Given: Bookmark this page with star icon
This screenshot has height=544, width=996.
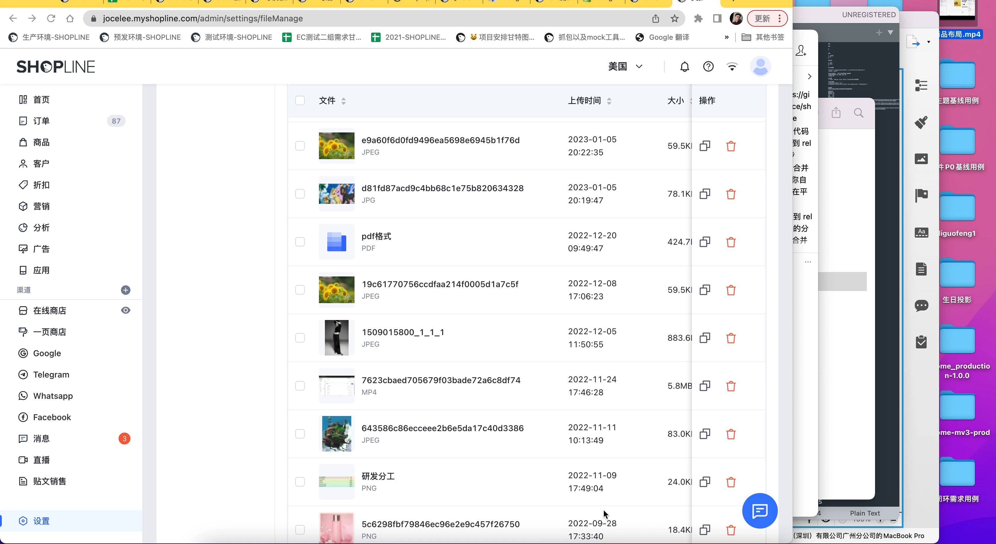Looking at the screenshot, I should [x=675, y=18].
